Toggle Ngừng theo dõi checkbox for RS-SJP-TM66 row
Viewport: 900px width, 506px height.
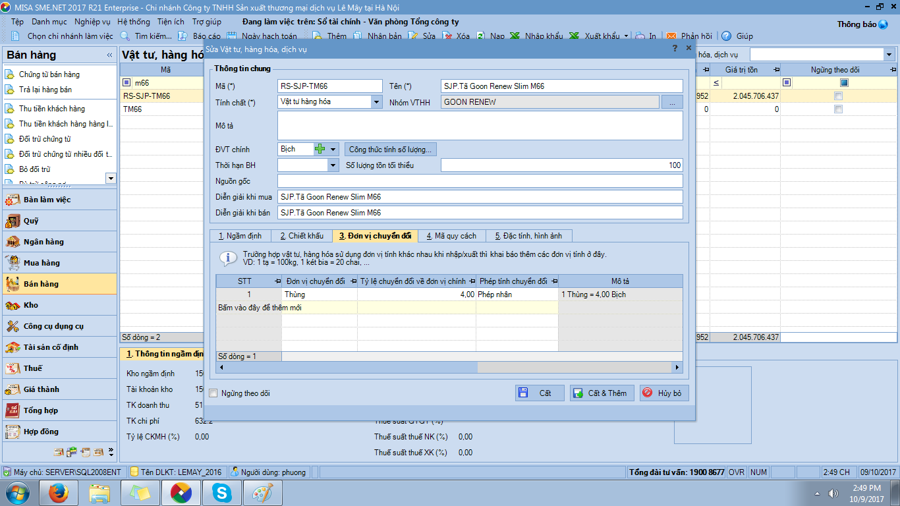[x=838, y=96]
